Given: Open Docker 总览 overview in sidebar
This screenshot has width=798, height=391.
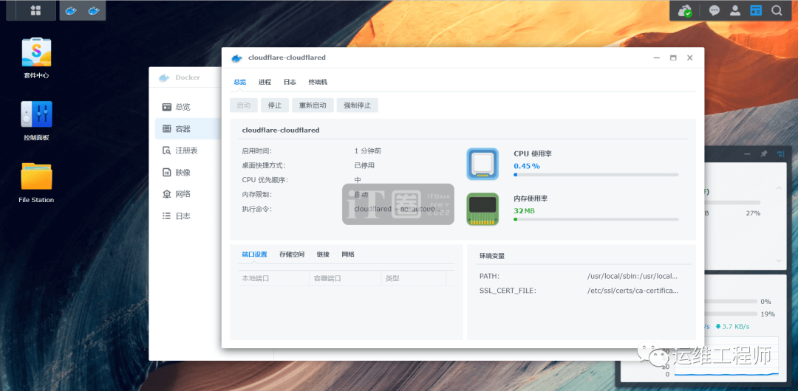Looking at the screenshot, I should pos(188,107).
